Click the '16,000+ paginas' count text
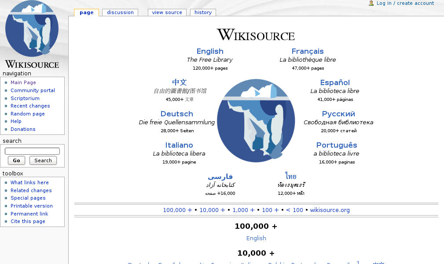 coord(337,162)
